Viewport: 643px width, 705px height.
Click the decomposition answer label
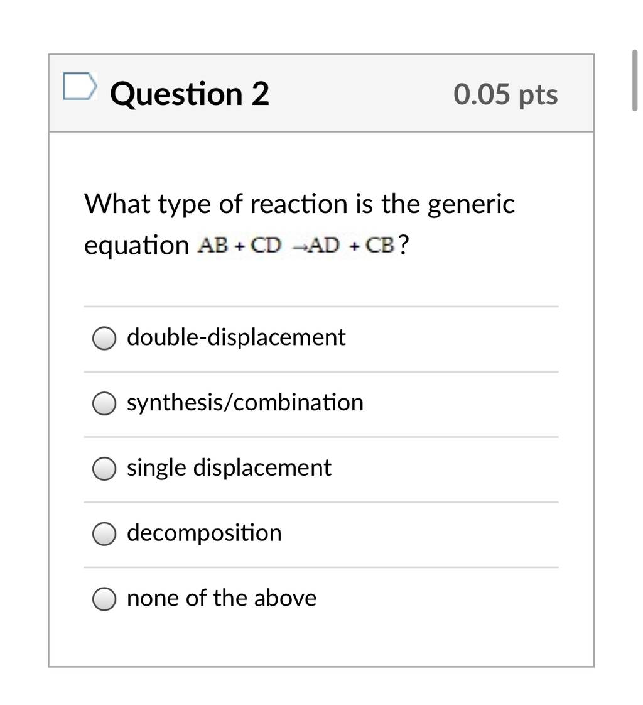205,533
